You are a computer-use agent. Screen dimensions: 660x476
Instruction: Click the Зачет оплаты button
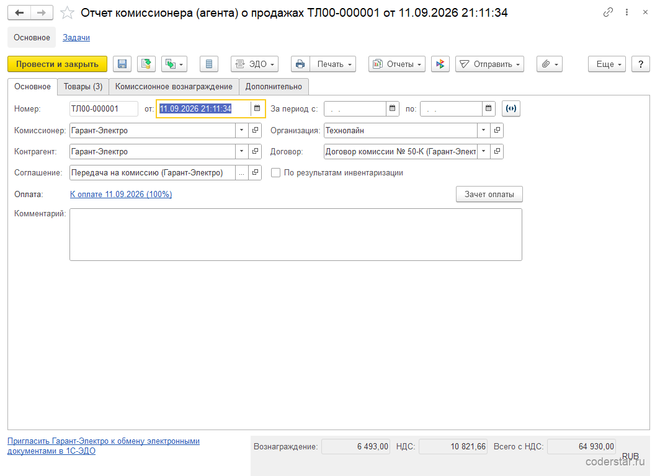489,194
